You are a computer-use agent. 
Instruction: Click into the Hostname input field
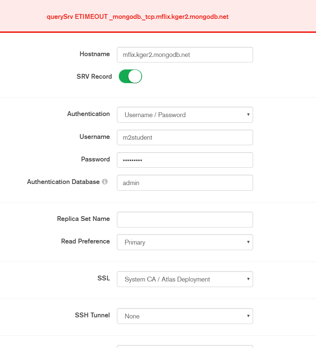185,55
